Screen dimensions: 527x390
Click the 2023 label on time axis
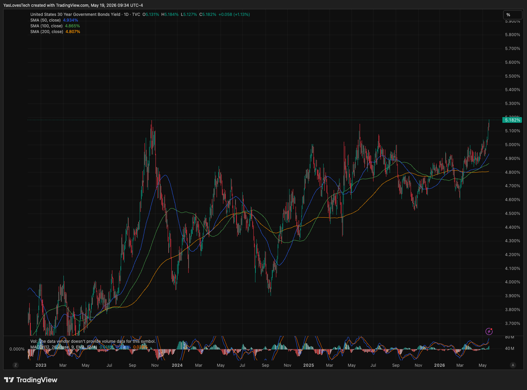pyautogui.click(x=40, y=365)
